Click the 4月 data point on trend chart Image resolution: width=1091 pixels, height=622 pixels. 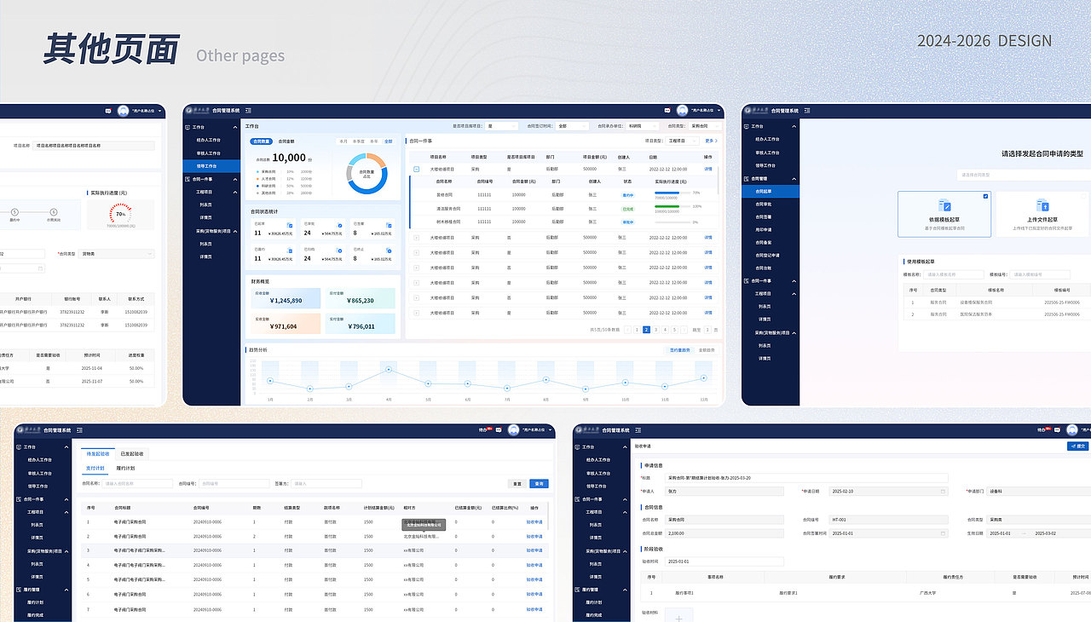coord(389,369)
